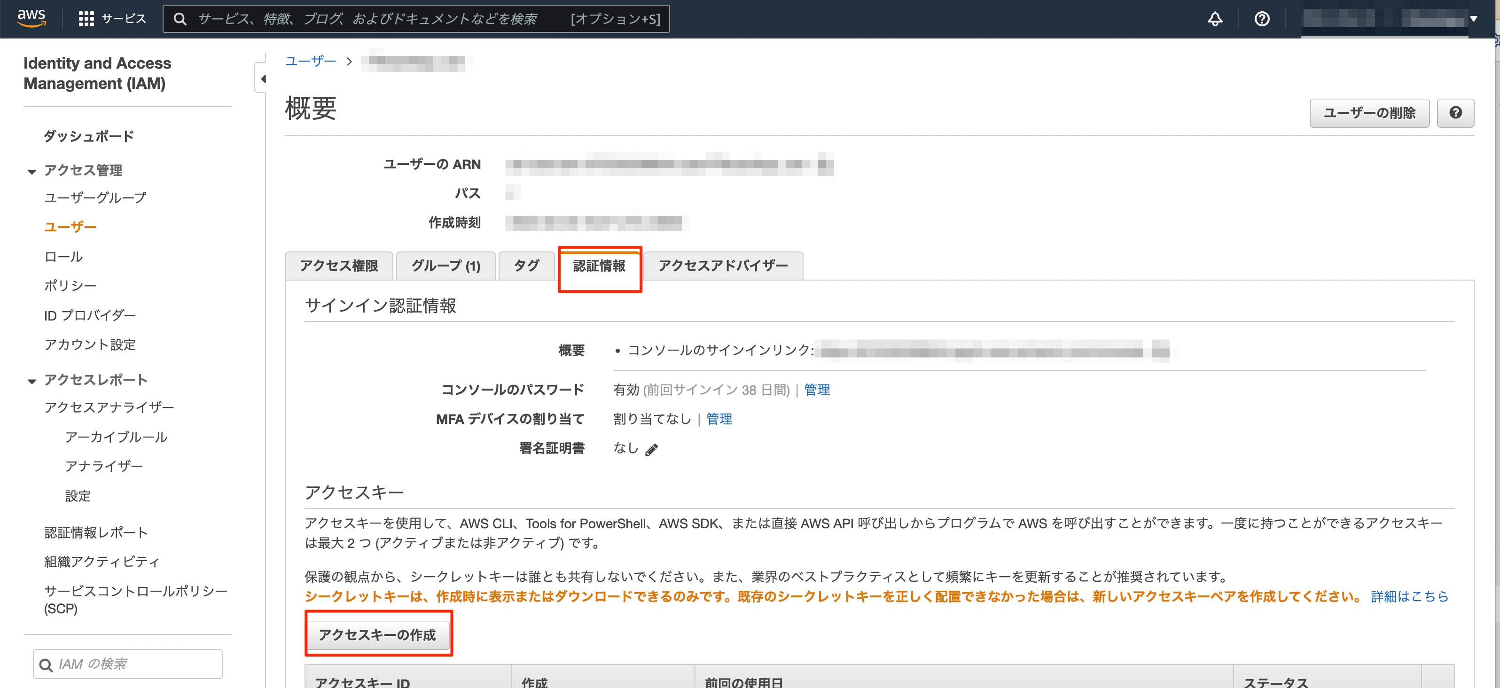The width and height of the screenshot is (1500, 688).
Task: Click 管理 link for console password
Action: coord(816,390)
